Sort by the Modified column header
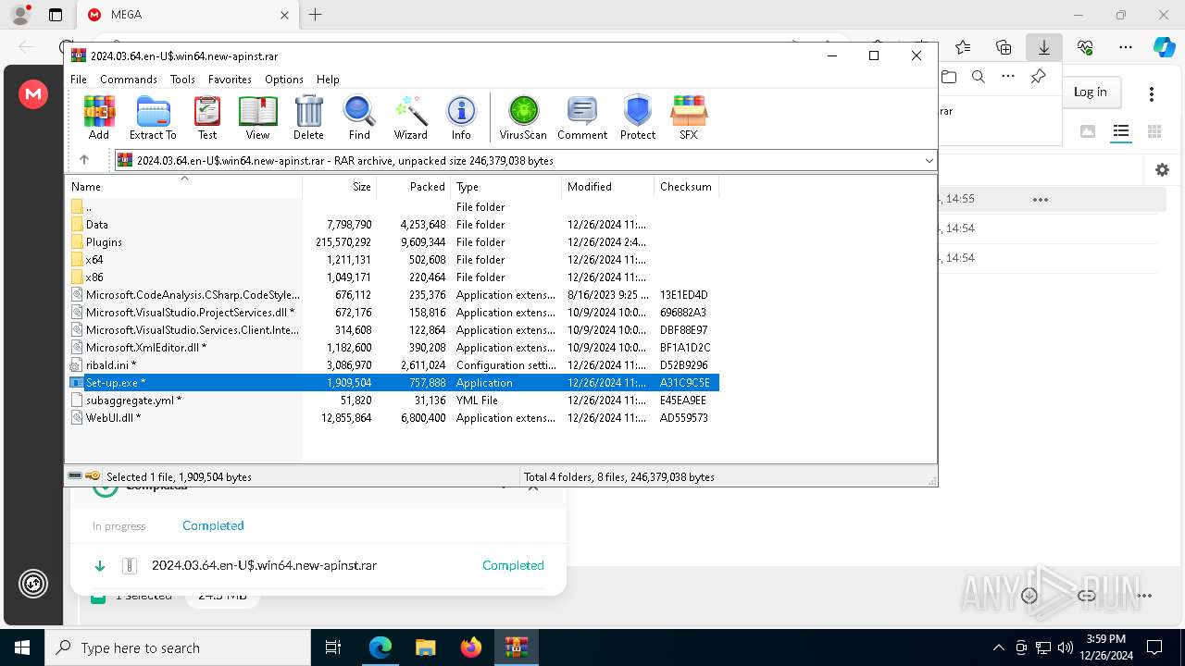Image resolution: width=1185 pixels, height=666 pixels. (x=608, y=186)
